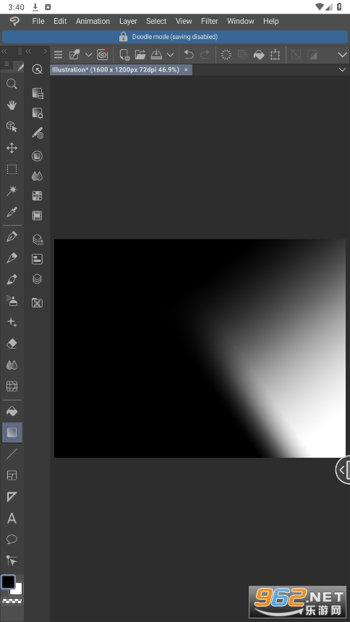The height and width of the screenshot is (622, 350).
Task: Open the Tool Property palette icon
Action: tap(38, 113)
